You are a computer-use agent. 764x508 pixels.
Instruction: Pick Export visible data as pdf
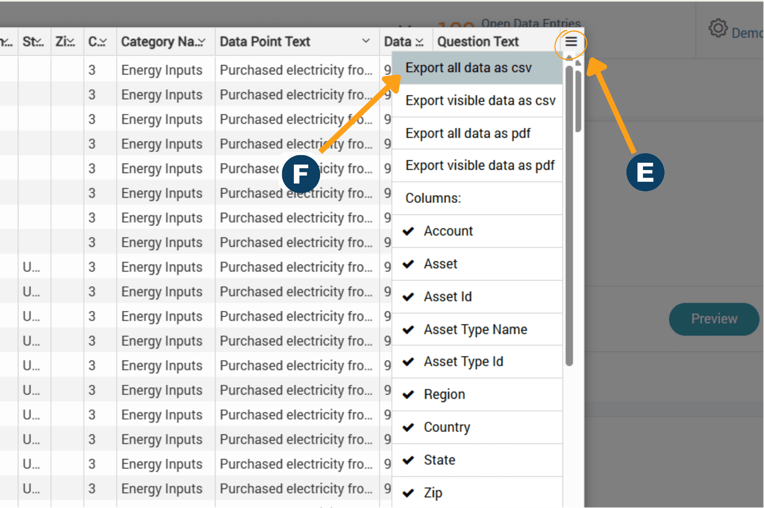point(477,165)
